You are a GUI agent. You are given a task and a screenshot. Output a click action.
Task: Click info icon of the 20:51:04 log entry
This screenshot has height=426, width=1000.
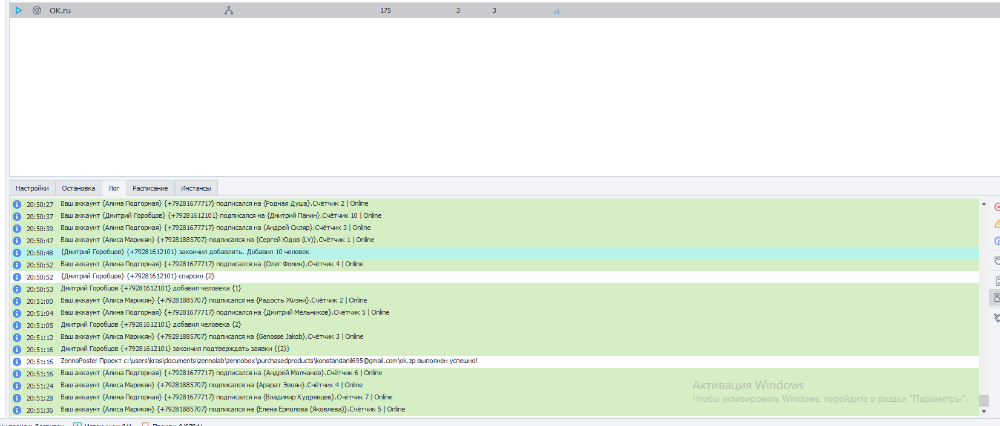[17, 313]
